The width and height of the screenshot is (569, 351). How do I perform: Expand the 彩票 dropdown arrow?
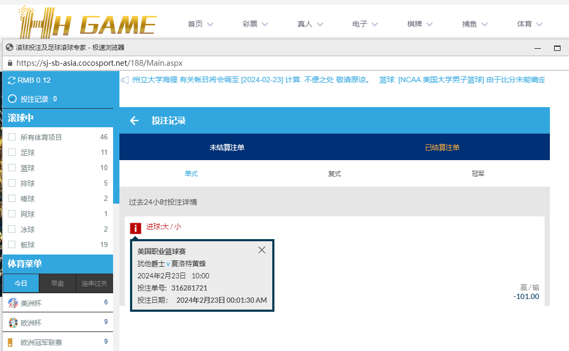[265, 24]
